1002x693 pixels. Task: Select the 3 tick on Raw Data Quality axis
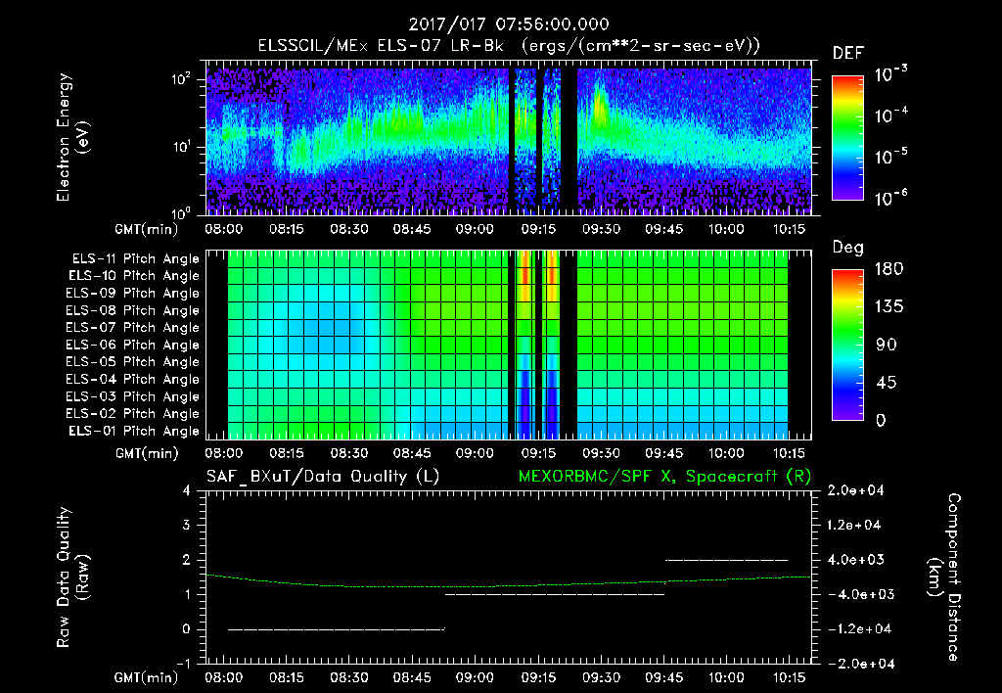(187, 525)
